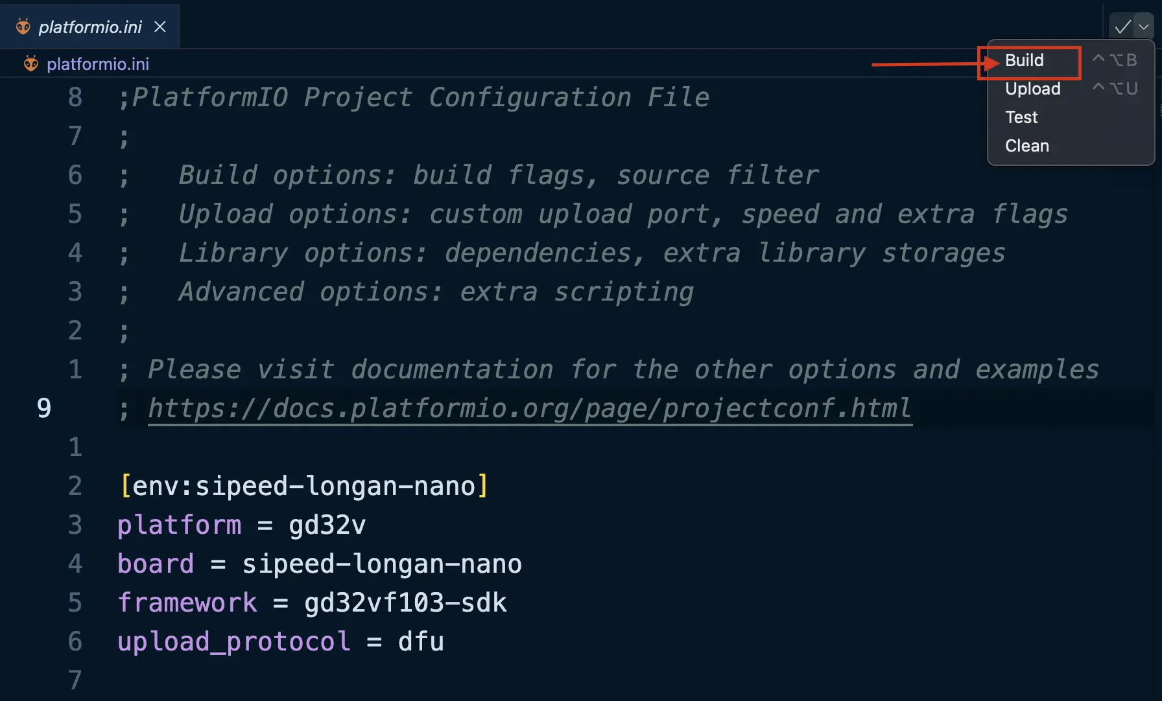The width and height of the screenshot is (1162, 701).
Task: Click the framework = gd32vf103-sdk line
Action: point(312,603)
